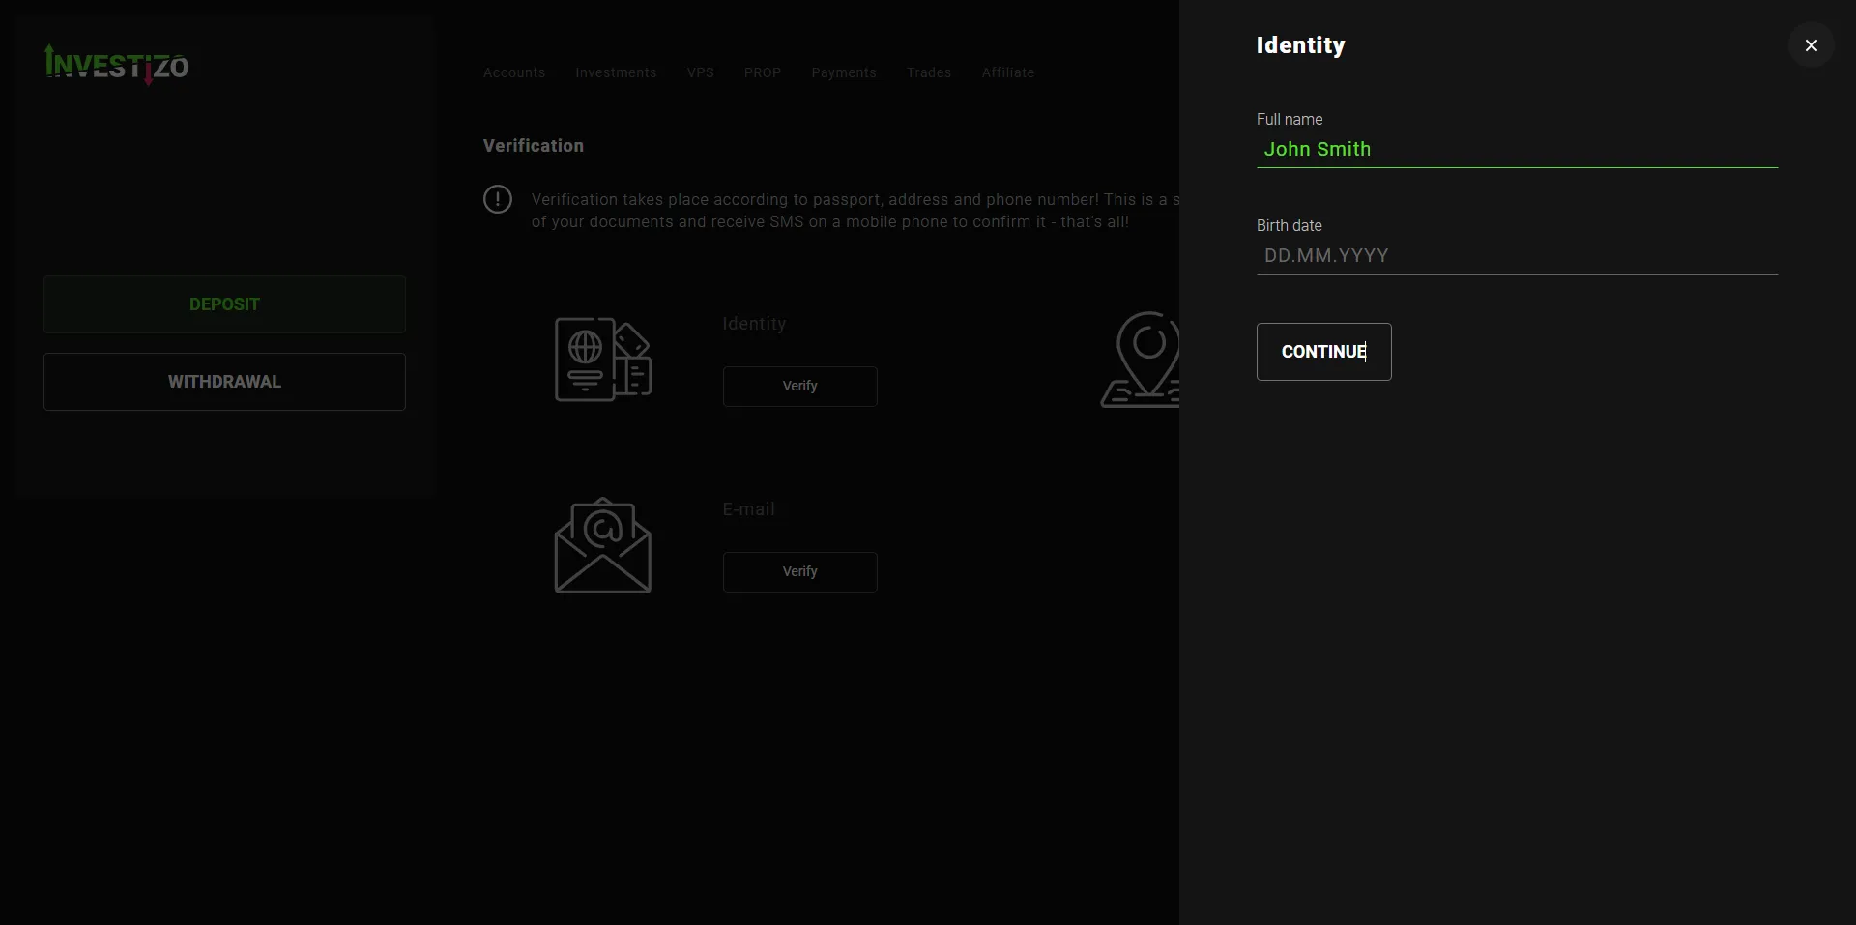Screen dimensions: 1856x925
Task: Click Verify under Identity
Action: coord(800,387)
